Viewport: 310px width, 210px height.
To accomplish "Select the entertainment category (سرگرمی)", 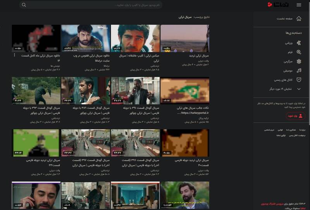I will click(x=290, y=61).
